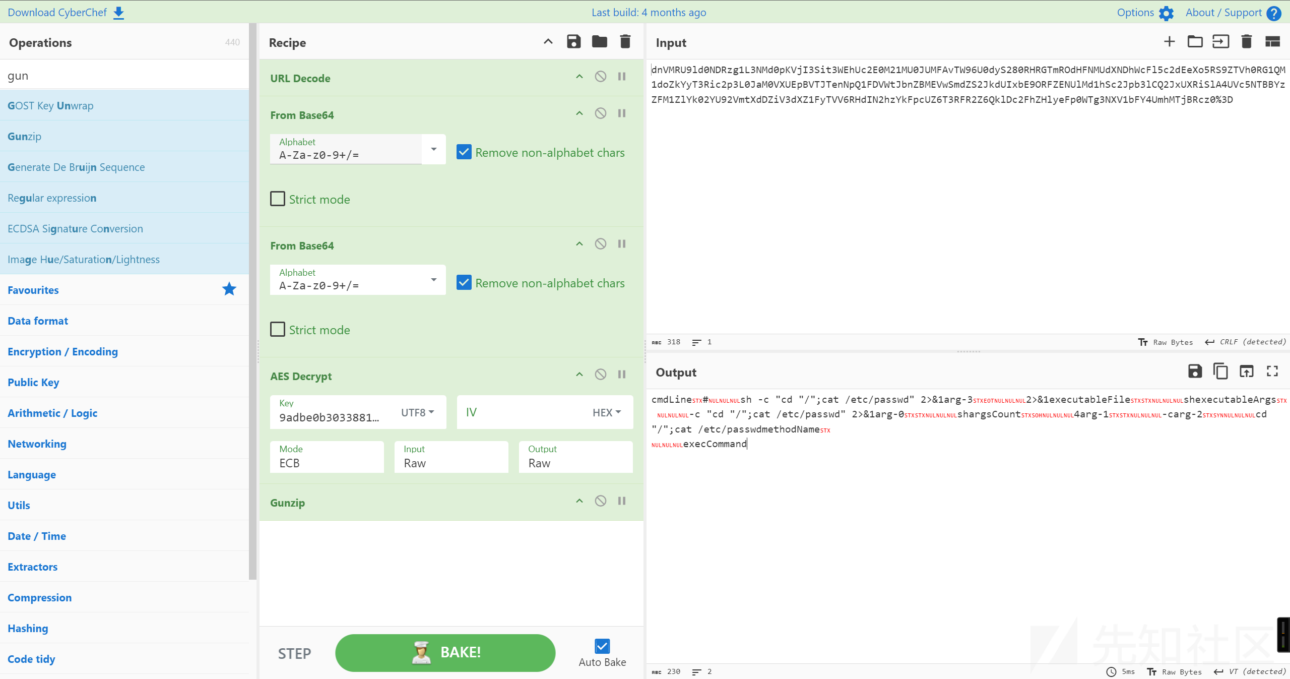
Task: Click the BAKE! button
Action: click(x=445, y=653)
